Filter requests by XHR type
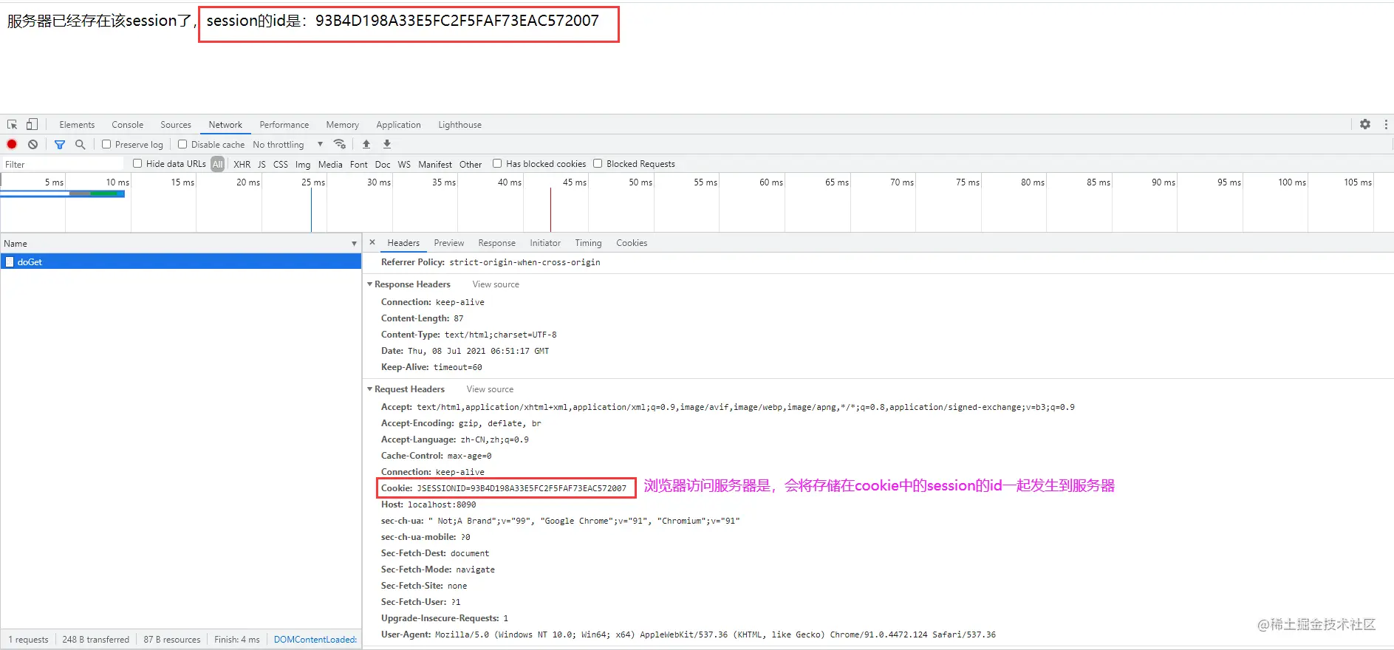 pos(242,164)
